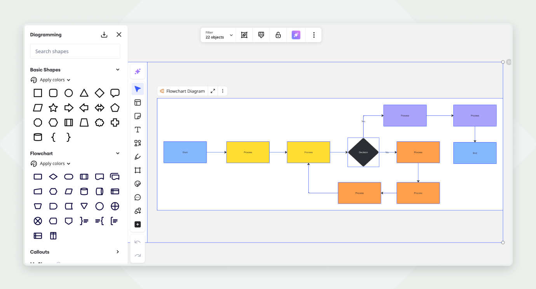Screen dimensions: 536x289
Task: Pick the triangle basic shape
Action: (x=84, y=93)
